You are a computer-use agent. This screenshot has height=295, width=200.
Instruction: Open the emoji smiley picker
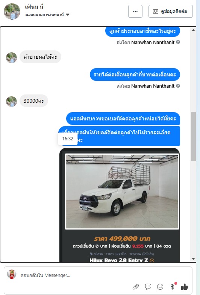tap(160, 287)
